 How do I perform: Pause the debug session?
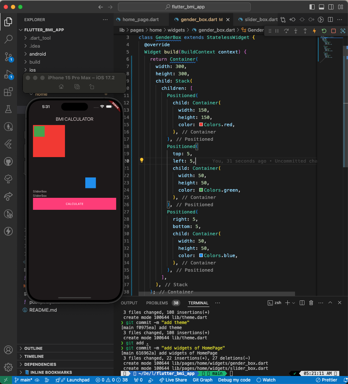click(277, 31)
